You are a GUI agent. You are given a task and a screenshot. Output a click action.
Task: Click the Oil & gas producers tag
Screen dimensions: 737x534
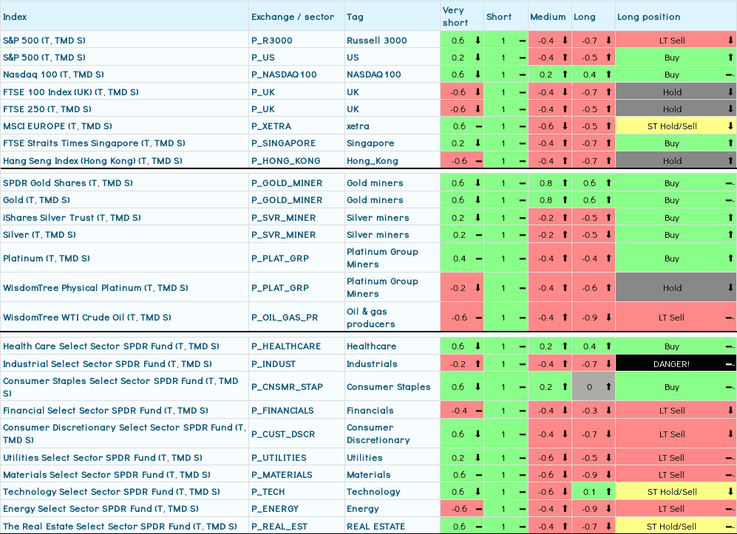click(x=371, y=318)
